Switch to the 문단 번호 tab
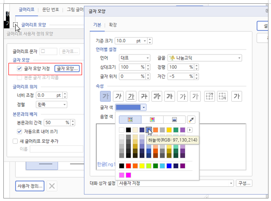This screenshot has width=271, height=201. click(50, 9)
